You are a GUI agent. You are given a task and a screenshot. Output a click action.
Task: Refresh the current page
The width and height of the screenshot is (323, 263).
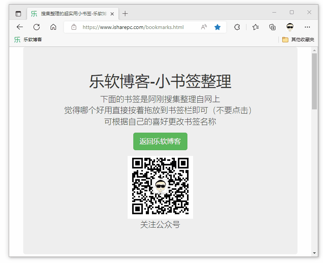click(x=37, y=27)
